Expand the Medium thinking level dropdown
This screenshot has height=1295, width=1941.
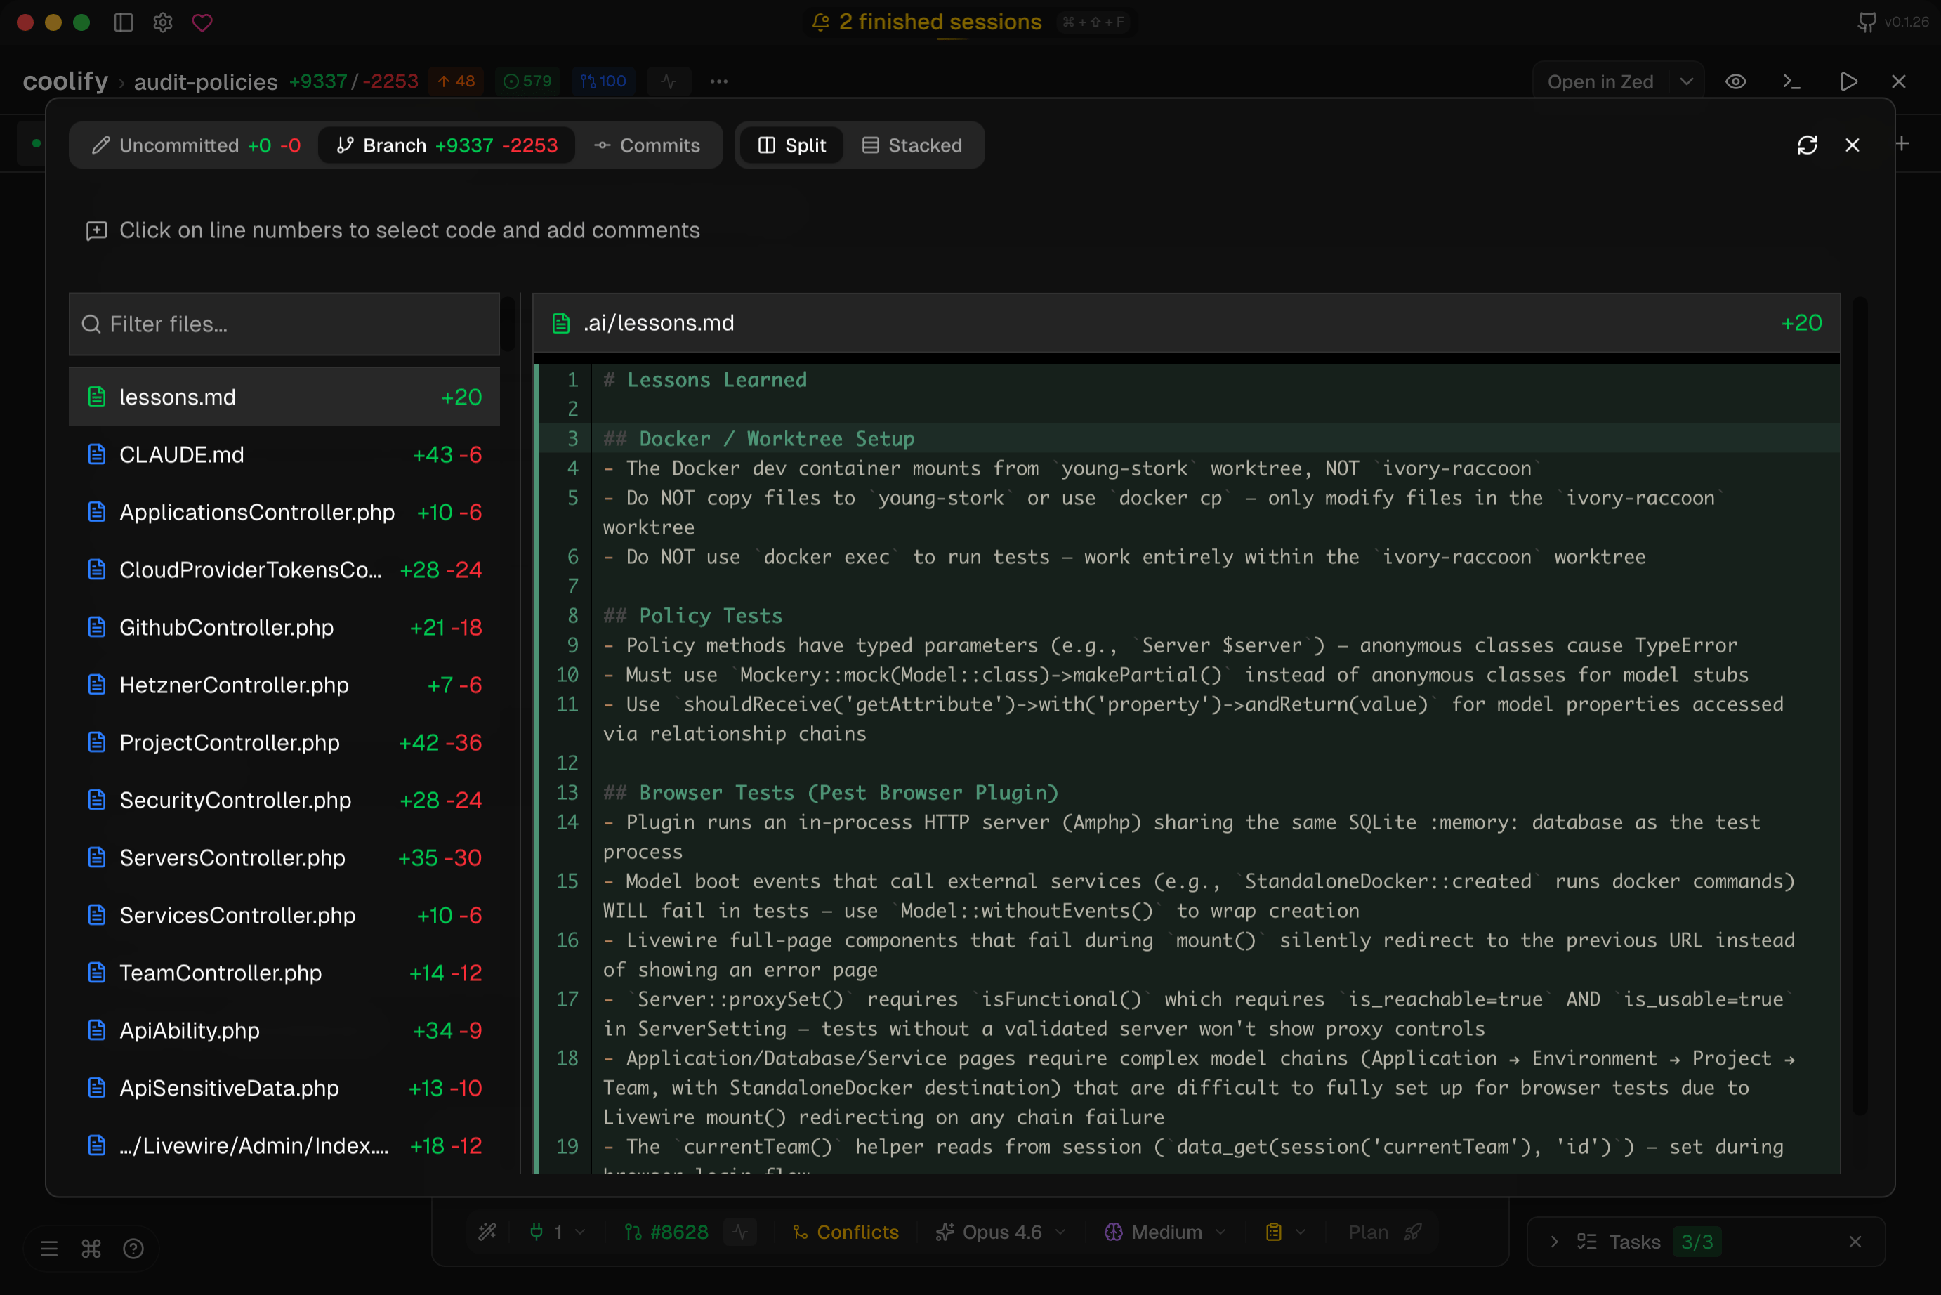tap(1164, 1231)
